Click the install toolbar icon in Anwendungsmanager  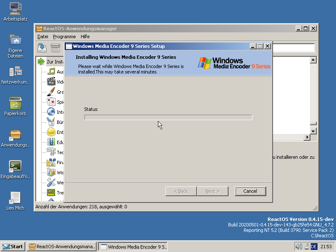42,47
